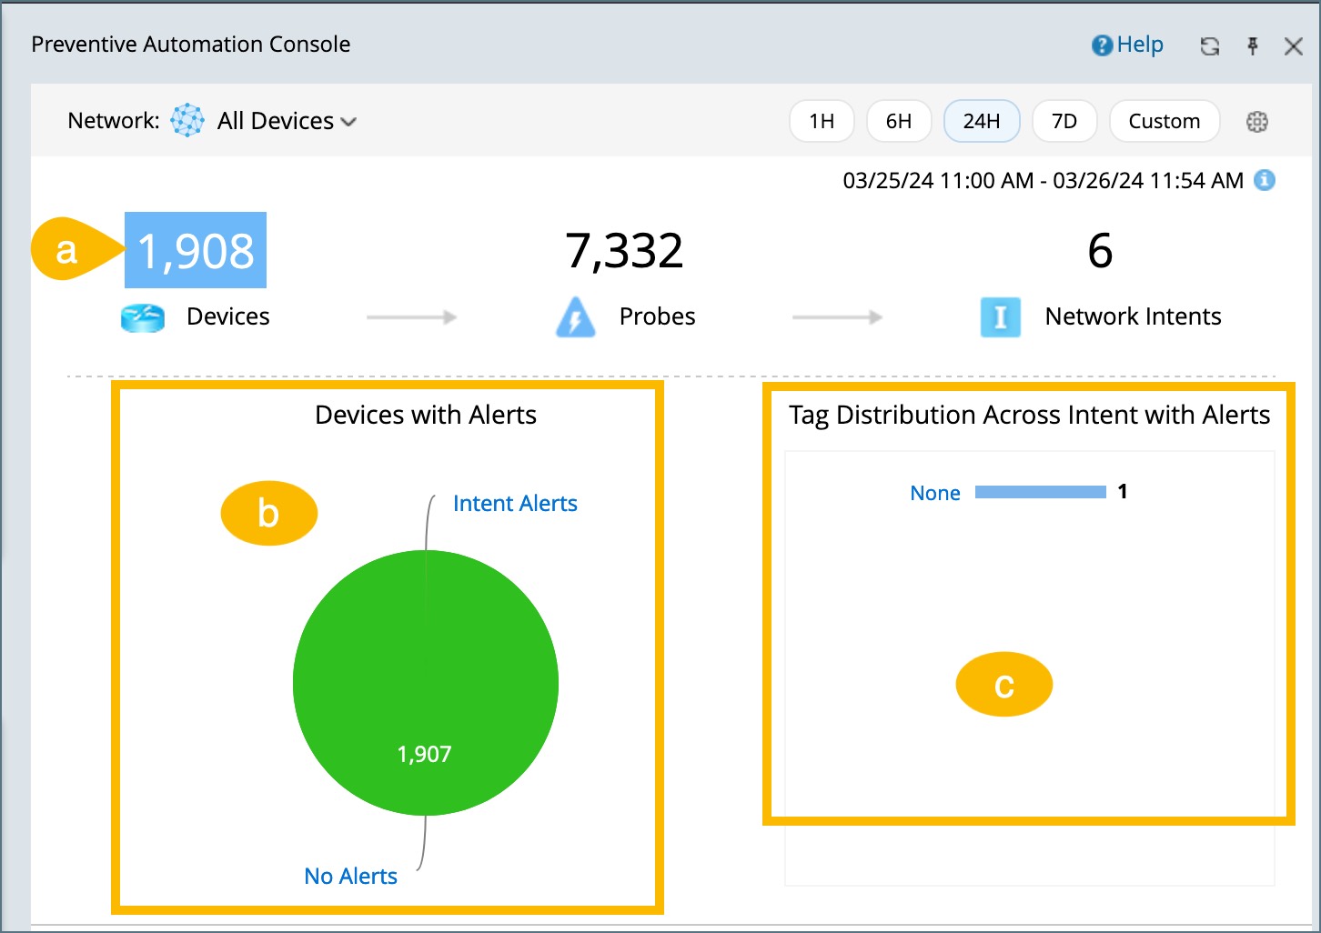1321x933 pixels.
Task: Click the None tag label
Action: [x=935, y=493]
